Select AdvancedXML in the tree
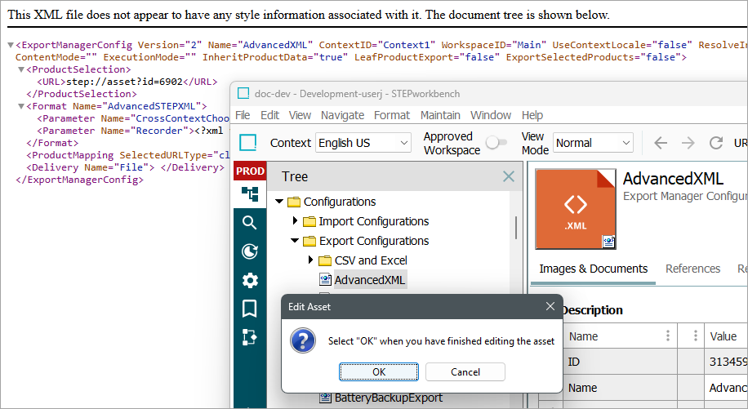 click(x=369, y=280)
